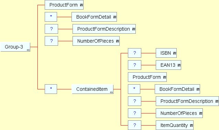Select ProductForm node inside ContainedItem
219x130 pixels.
[147, 77]
